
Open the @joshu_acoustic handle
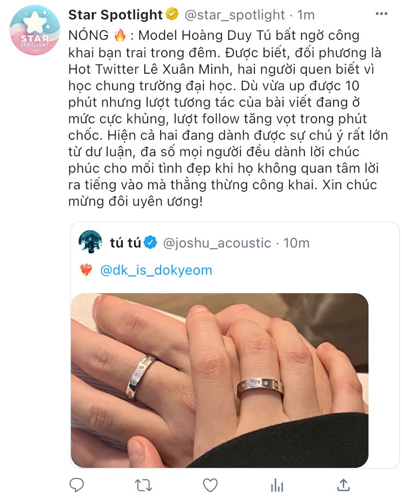coord(217,243)
